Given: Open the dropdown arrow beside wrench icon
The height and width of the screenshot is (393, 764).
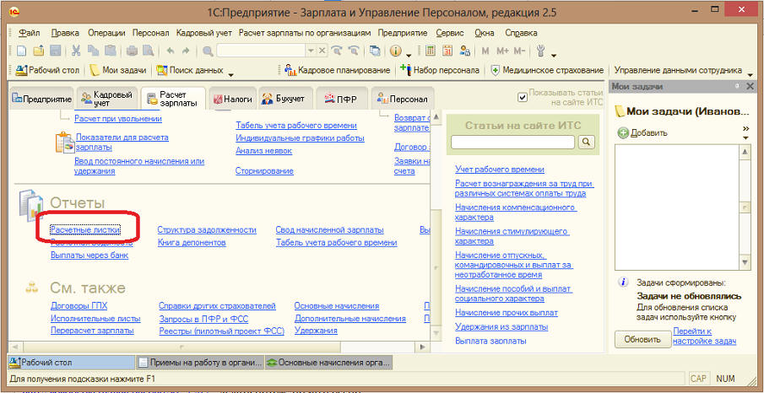Looking at the screenshot, I should point(554,55).
